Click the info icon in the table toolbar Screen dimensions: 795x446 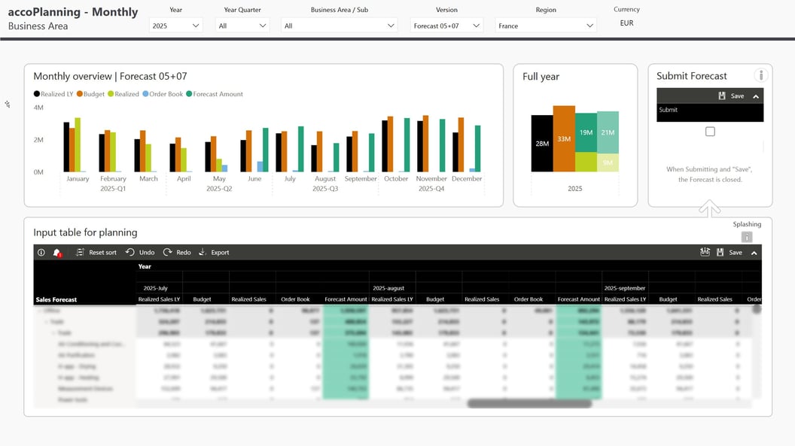40,252
